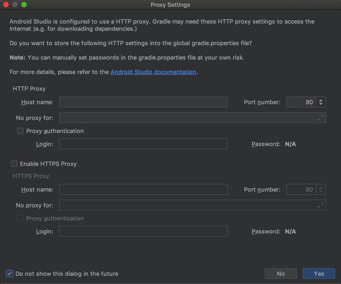Viewport: 341px width, 284px height.
Task: Click the green zoom window button
Action: click(x=24, y=5)
